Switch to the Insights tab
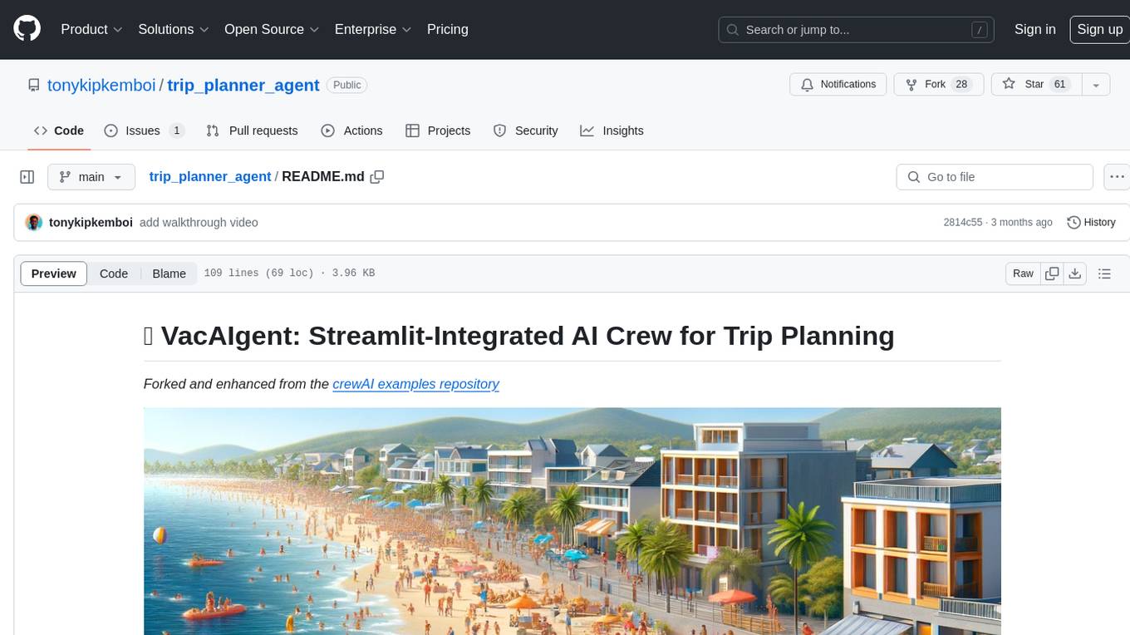Viewport: 1130px width, 635px height. (x=612, y=130)
